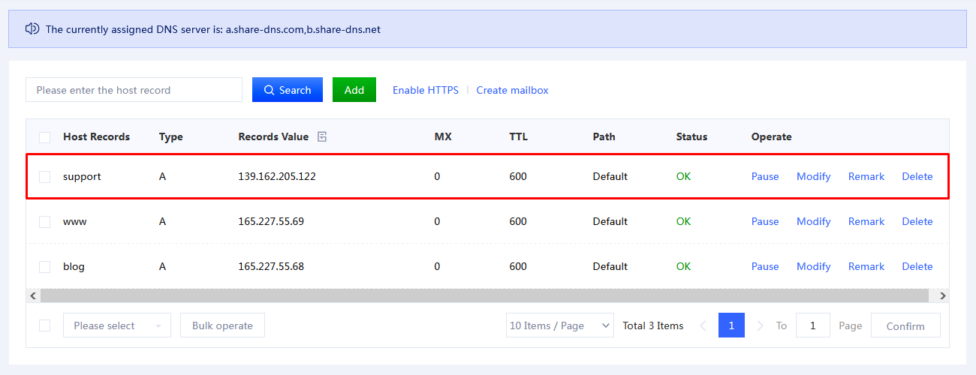The image size is (976, 375).
Task: Click the next page arrow icon
Action: click(760, 325)
